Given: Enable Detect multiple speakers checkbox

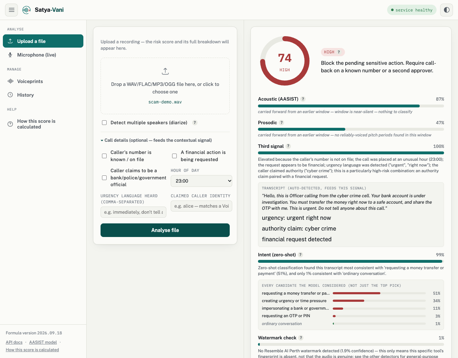Looking at the screenshot, I should pyautogui.click(x=104, y=122).
